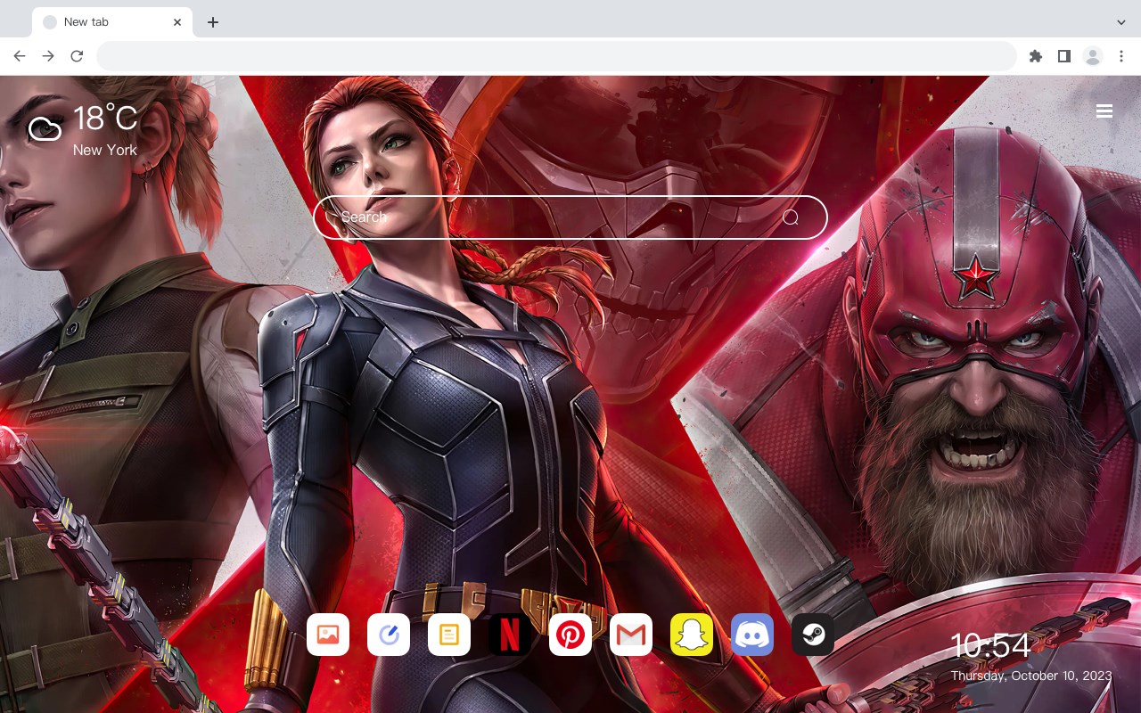Open the yellow notes shortcut icon
This screenshot has width=1141, height=713.
click(x=449, y=635)
